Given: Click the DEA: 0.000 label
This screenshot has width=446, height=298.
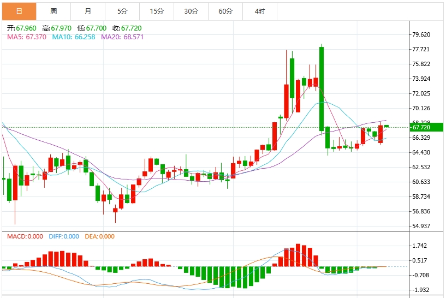Looking at the screenshot, I should (x=99, y=236).
